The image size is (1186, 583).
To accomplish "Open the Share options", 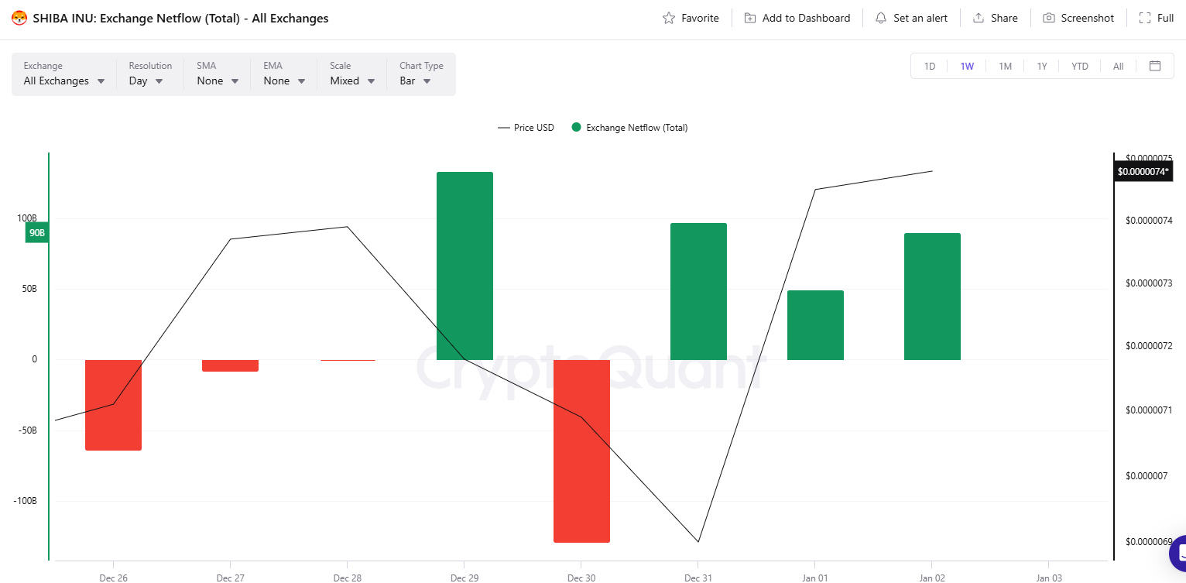I will [995, 17].
